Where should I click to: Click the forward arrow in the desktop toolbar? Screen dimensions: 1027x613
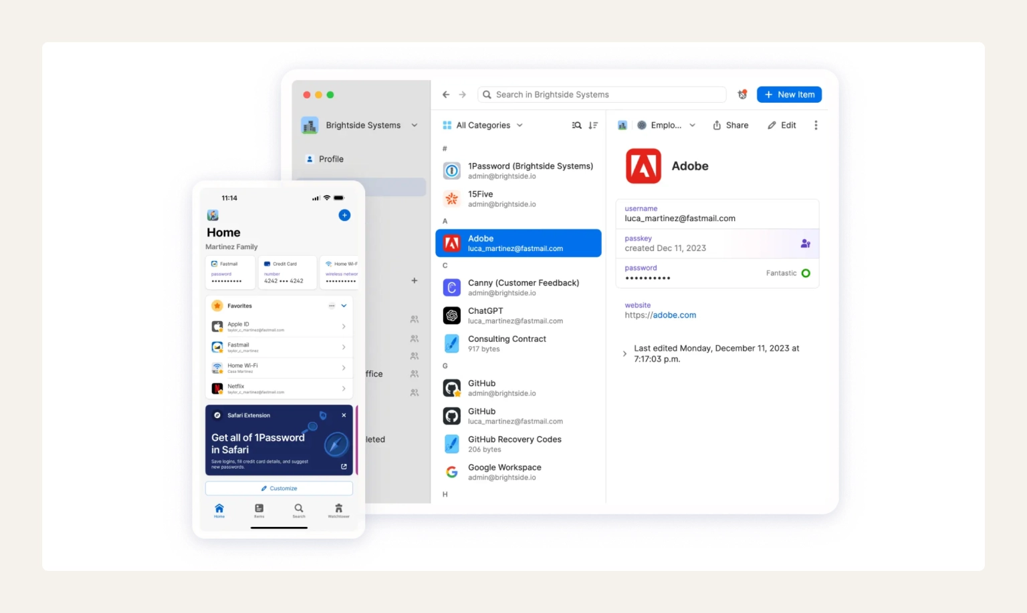point(462,95)
